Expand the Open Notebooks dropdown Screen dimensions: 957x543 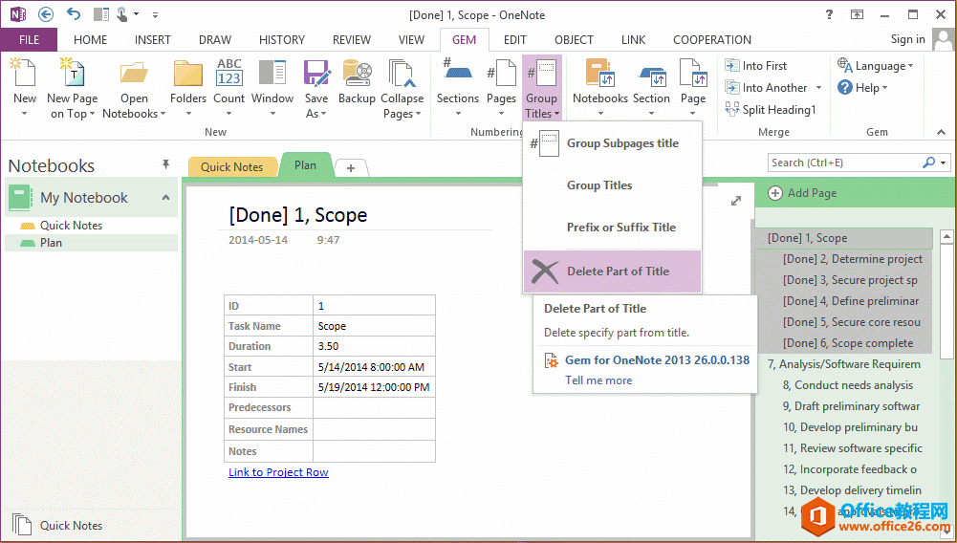click(134, 114)
